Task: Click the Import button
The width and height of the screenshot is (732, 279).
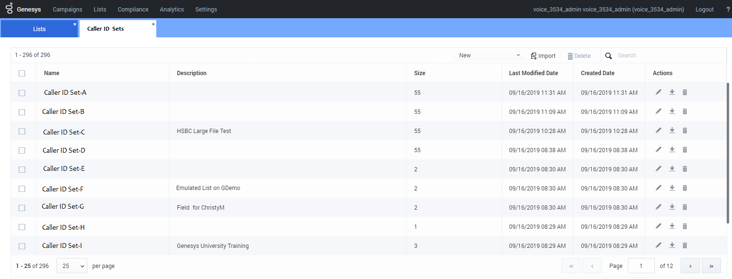Action: 543,56
